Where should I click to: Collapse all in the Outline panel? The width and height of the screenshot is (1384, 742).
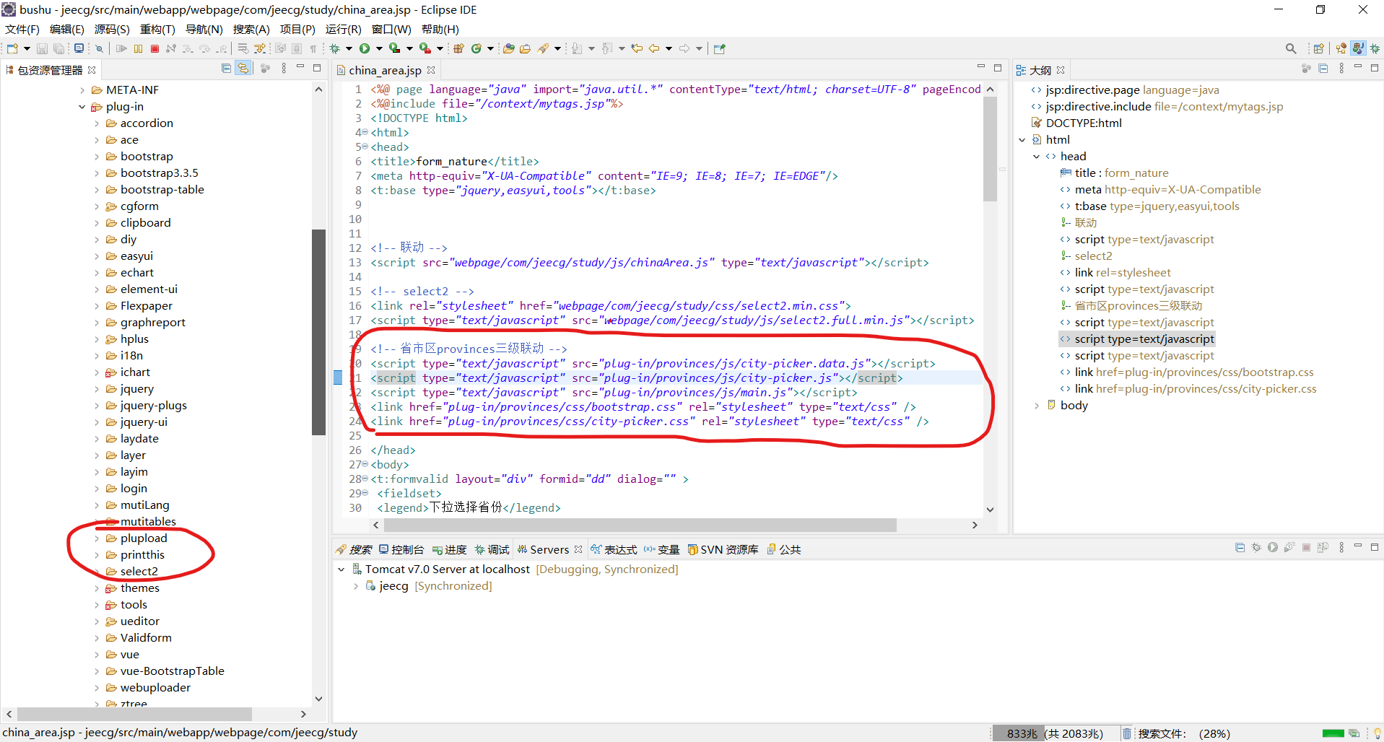click(x=1323, y=69)
